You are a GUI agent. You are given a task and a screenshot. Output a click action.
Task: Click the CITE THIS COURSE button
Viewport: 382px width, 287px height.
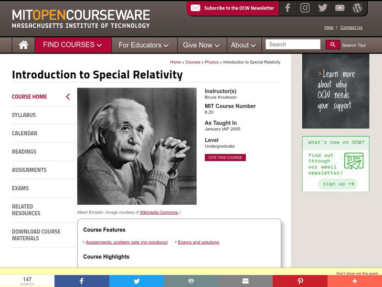(x=225, y=157)
